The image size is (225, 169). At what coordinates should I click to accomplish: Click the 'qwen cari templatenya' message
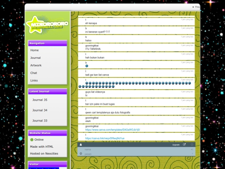[107, 113]
